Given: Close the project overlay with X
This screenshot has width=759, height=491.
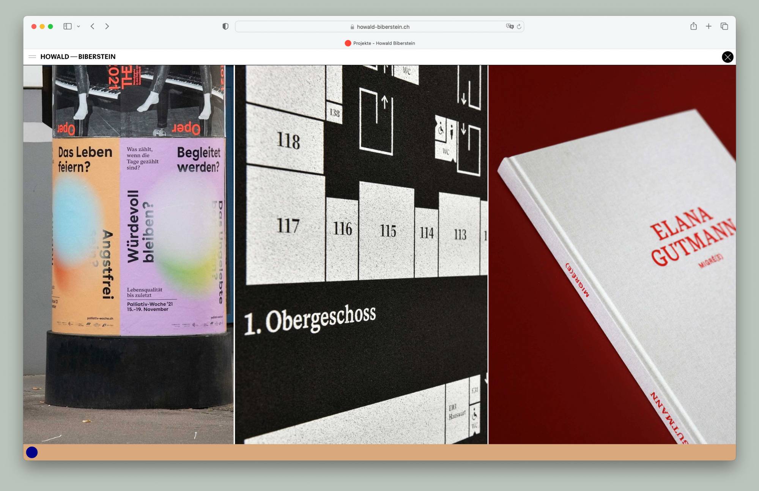Looking at the screenshot, I should point(728,57).
